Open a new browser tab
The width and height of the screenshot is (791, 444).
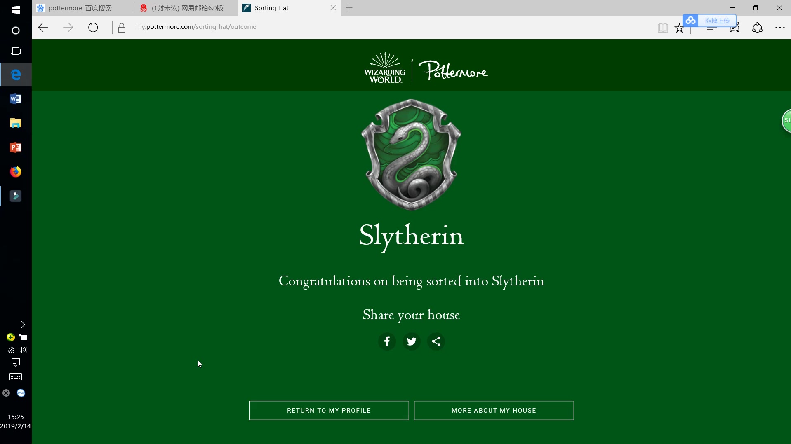pos(349,8)
